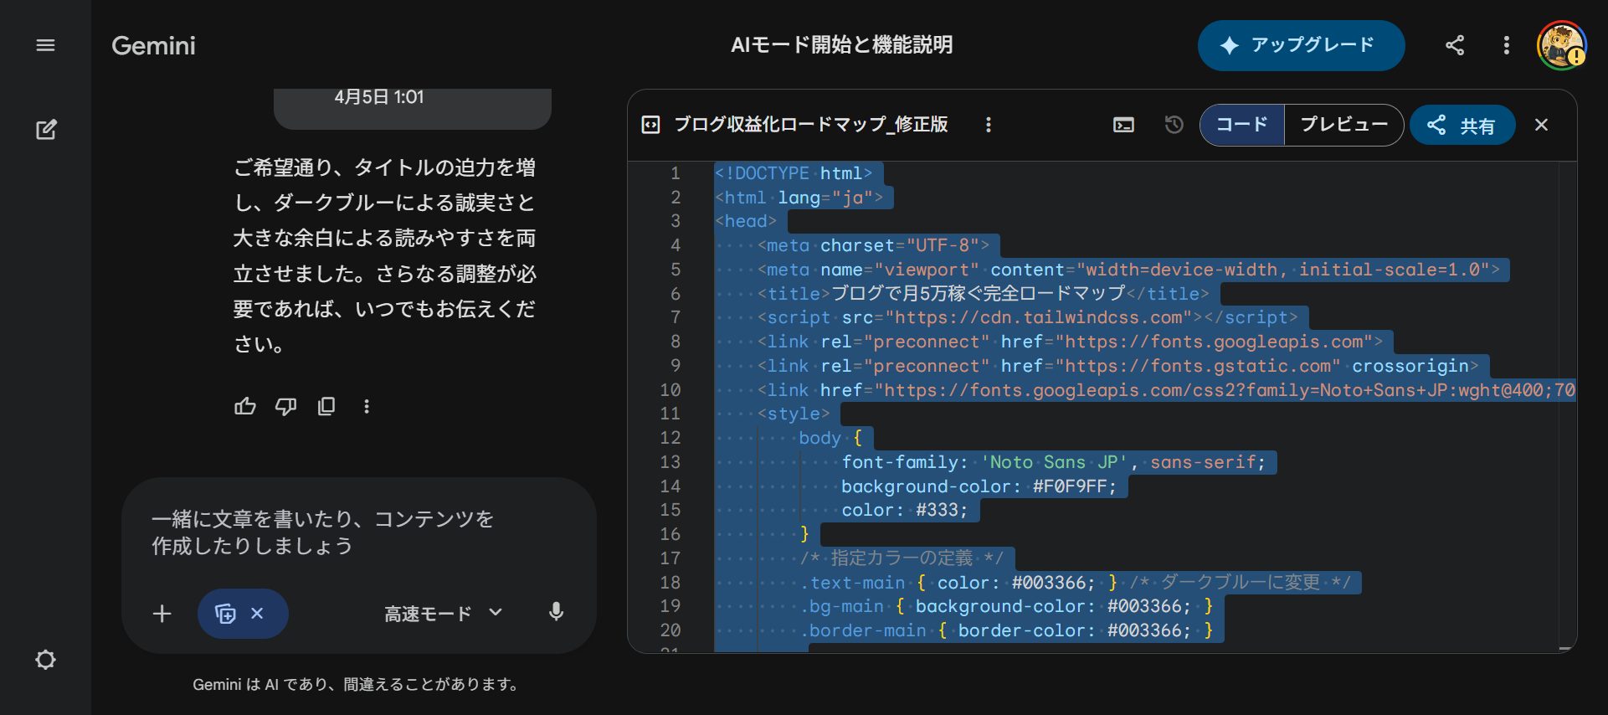Click the 指定カラーの定義 comment line
1608x715 pixels.
pyautogui.click(x=902, y=558)
